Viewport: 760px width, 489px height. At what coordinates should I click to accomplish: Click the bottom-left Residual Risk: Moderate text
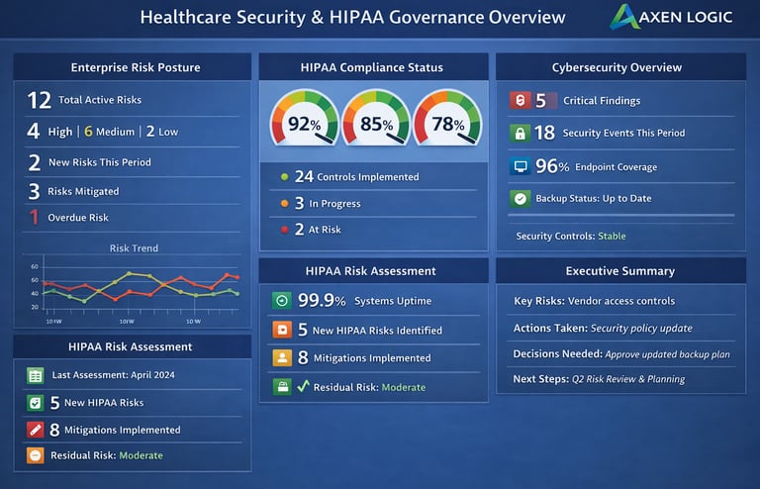(x=107, y=455)
